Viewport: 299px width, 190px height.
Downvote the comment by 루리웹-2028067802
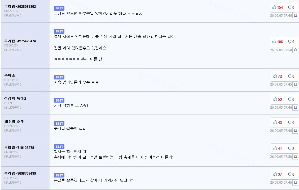(291, 7)
